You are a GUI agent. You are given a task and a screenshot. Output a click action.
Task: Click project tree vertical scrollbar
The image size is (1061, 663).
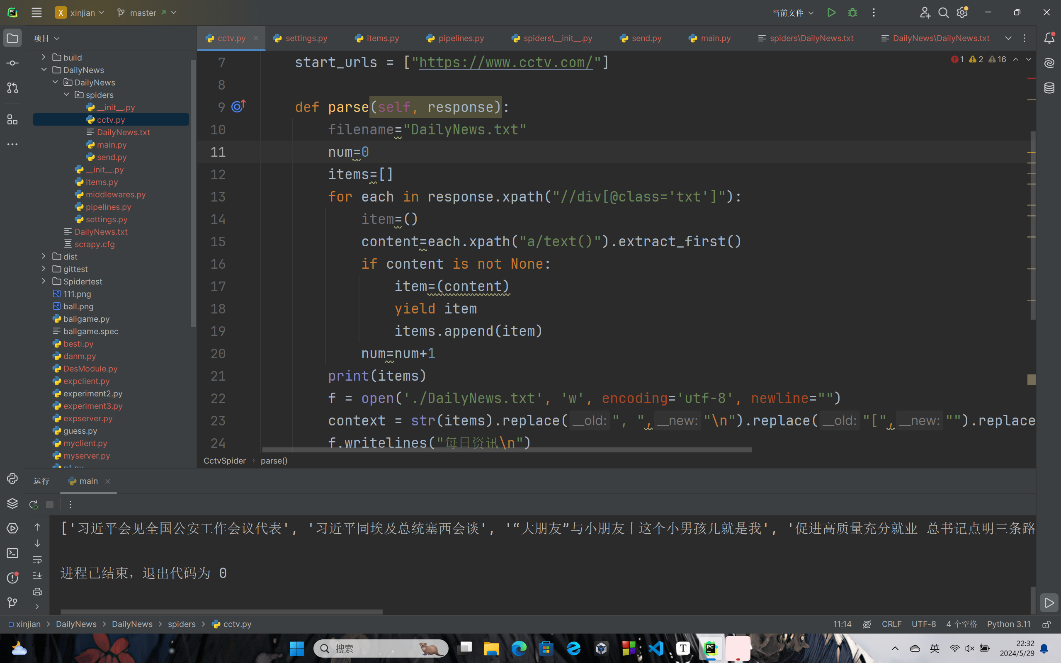click(193, 193)
